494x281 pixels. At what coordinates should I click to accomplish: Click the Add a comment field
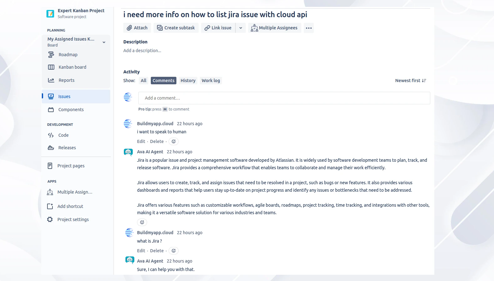[x=284, y=98]
